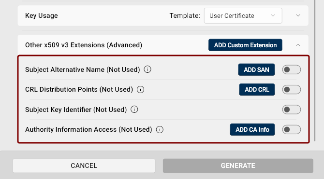The image size is (324, 179).
Task: Enable the Subject Alternative Name toggle
Action: pyautogui.click(x=291, y=69)
